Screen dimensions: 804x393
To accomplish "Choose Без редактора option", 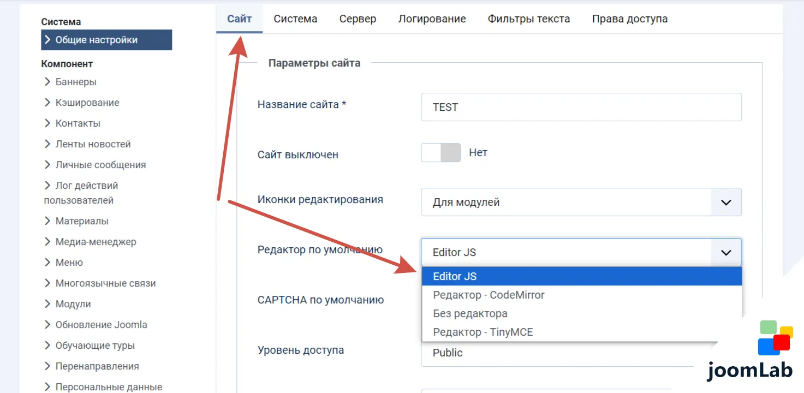I will pyautogui.click(x=582, y=313).
